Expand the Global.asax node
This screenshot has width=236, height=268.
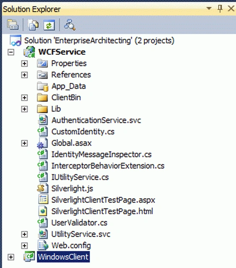click(24, 143)
